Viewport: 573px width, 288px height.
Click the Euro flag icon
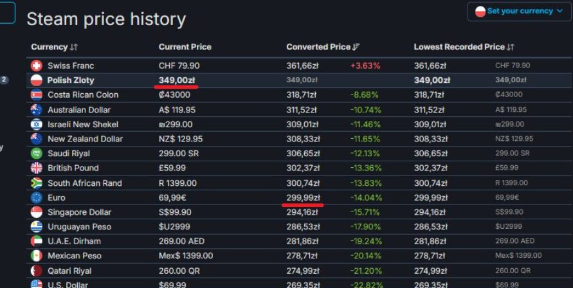37,197
